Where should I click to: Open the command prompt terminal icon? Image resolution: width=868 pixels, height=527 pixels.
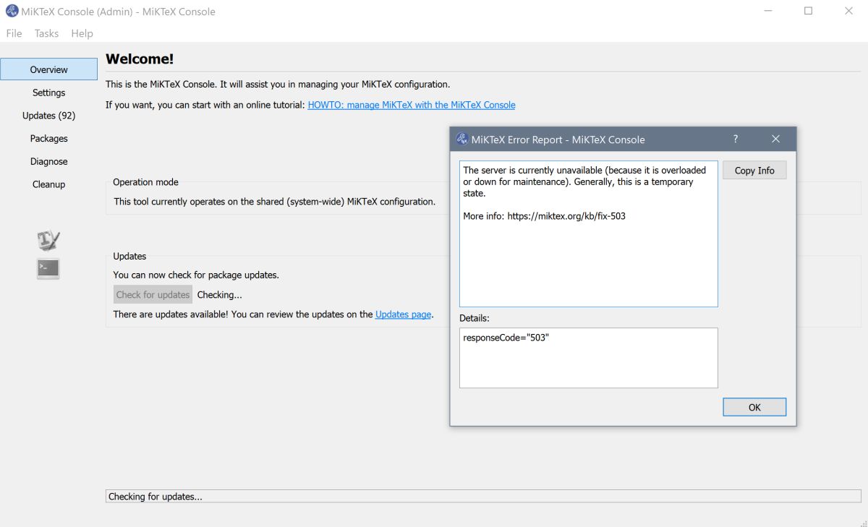click(x=48, y=268)
